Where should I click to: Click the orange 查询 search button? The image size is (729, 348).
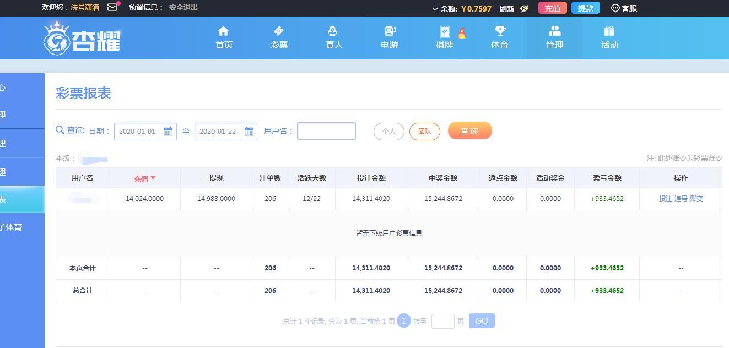click(x=469, y=130)
